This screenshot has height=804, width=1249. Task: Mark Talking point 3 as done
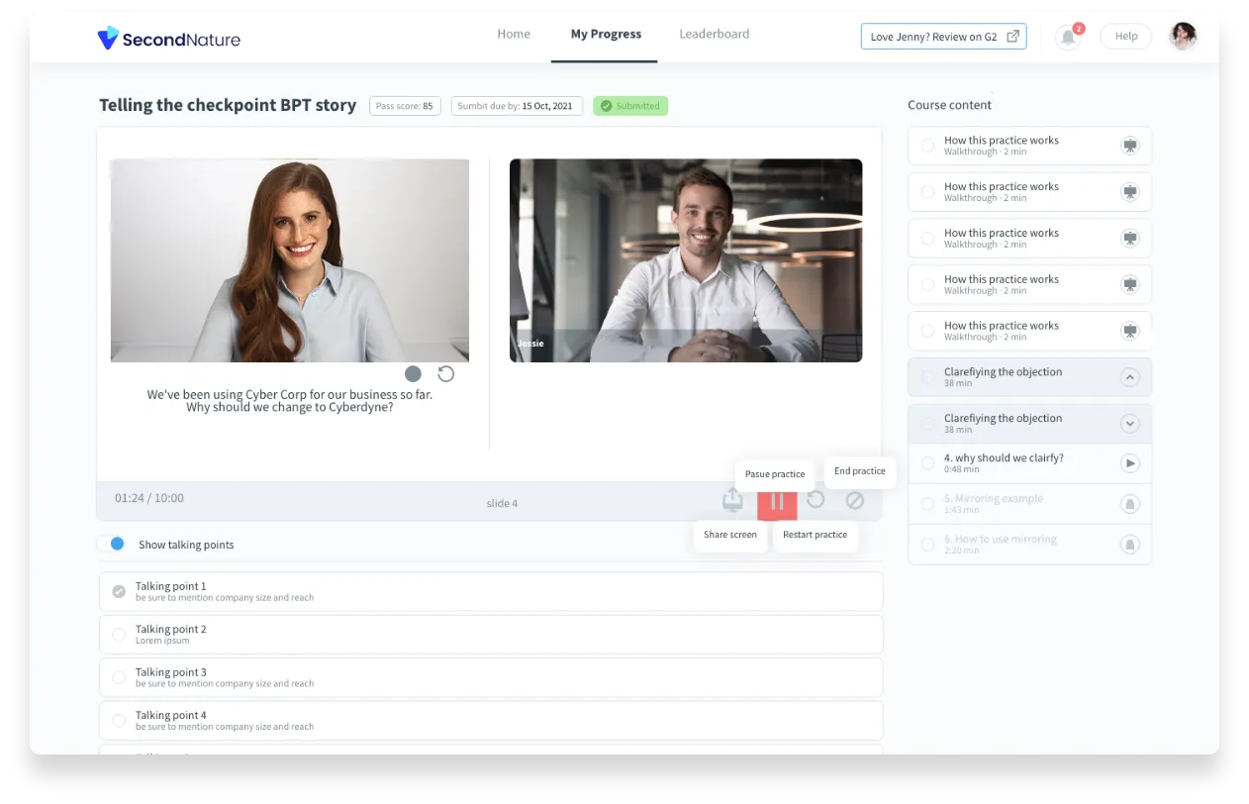click(x=119, y=677)
